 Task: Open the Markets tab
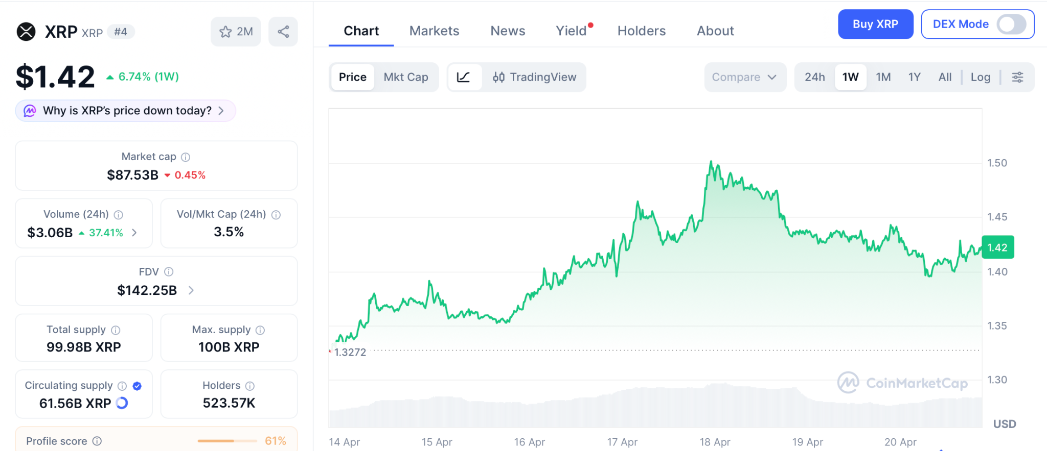(434, 31)
